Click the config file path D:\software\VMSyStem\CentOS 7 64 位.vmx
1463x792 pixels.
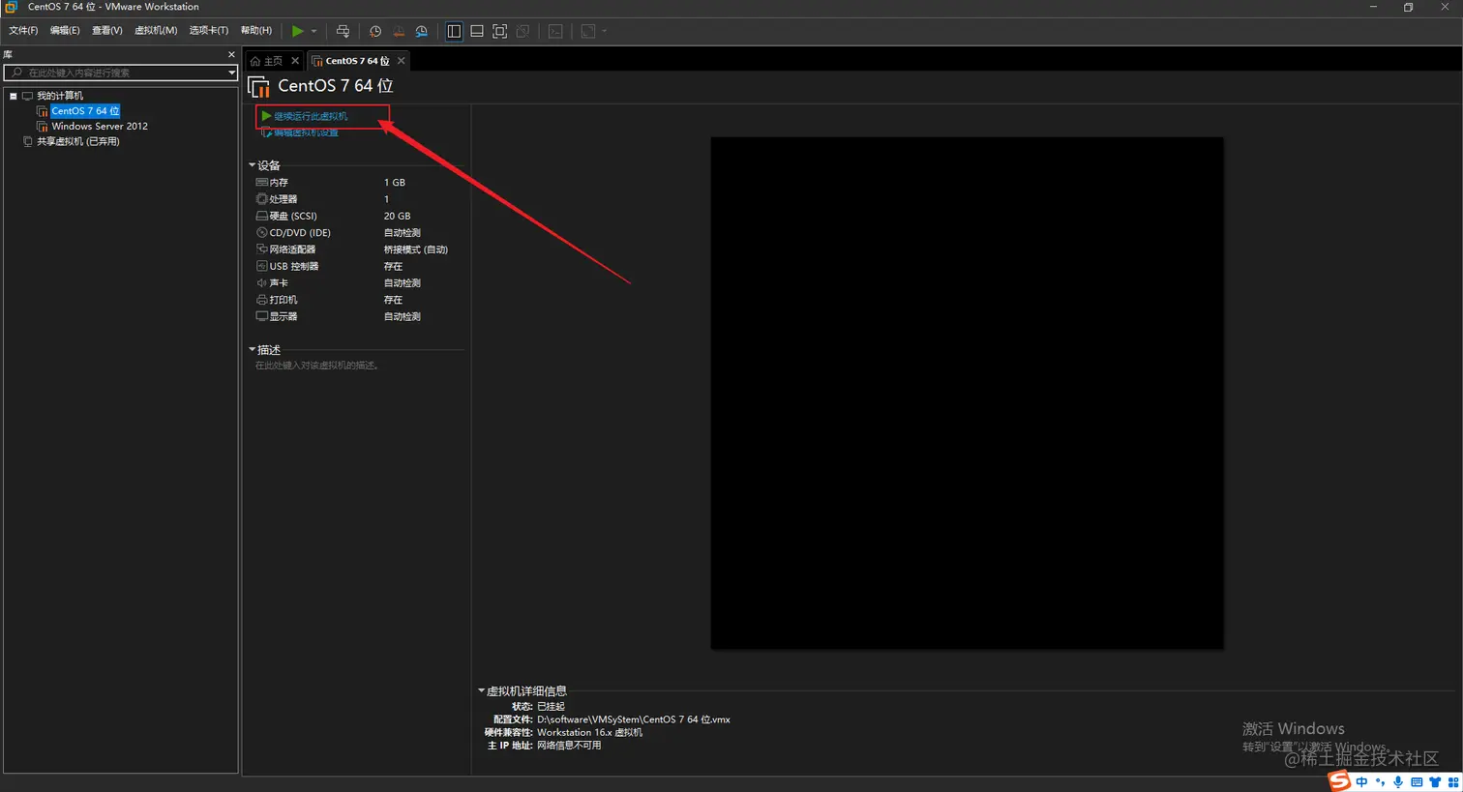[634, 719]
